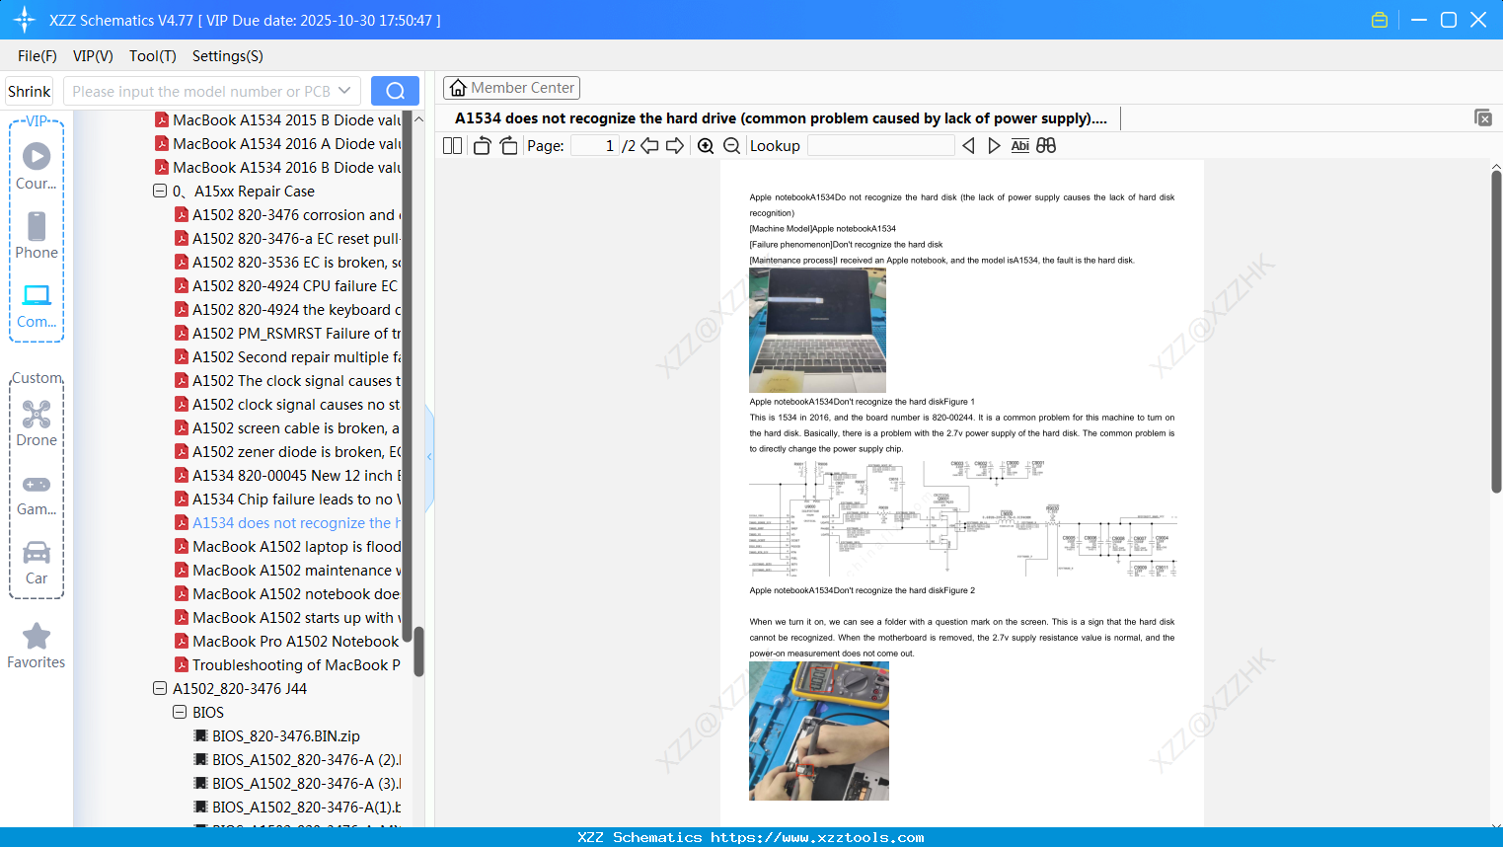This screenshot has width=1503, height=847.
Task: Click the tree scroll-up arrow
Action: click(x=418, y=118)
